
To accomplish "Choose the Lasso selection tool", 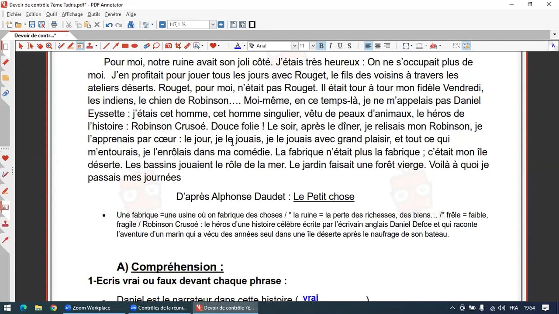I will pos(156,46).
